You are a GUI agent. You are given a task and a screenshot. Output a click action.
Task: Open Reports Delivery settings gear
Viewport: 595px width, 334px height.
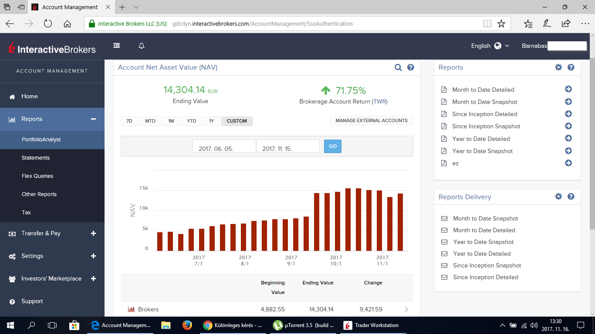tap(558, 197)
